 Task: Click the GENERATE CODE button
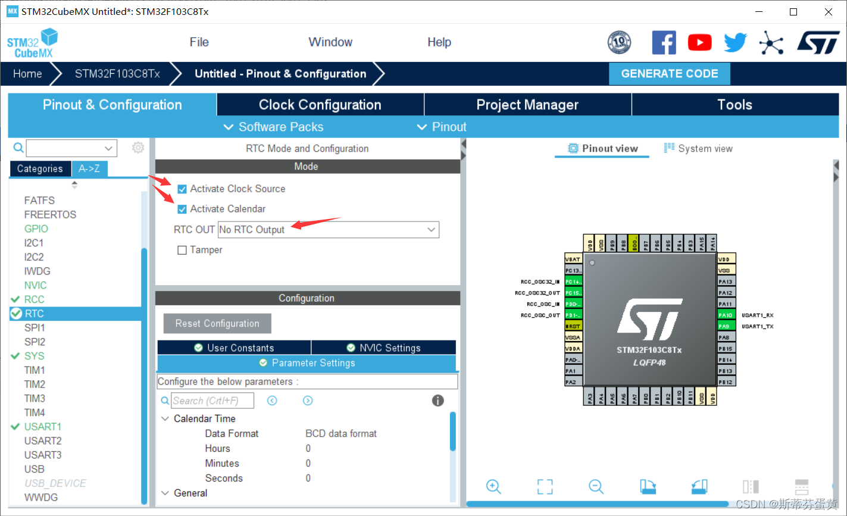(670, 74)
